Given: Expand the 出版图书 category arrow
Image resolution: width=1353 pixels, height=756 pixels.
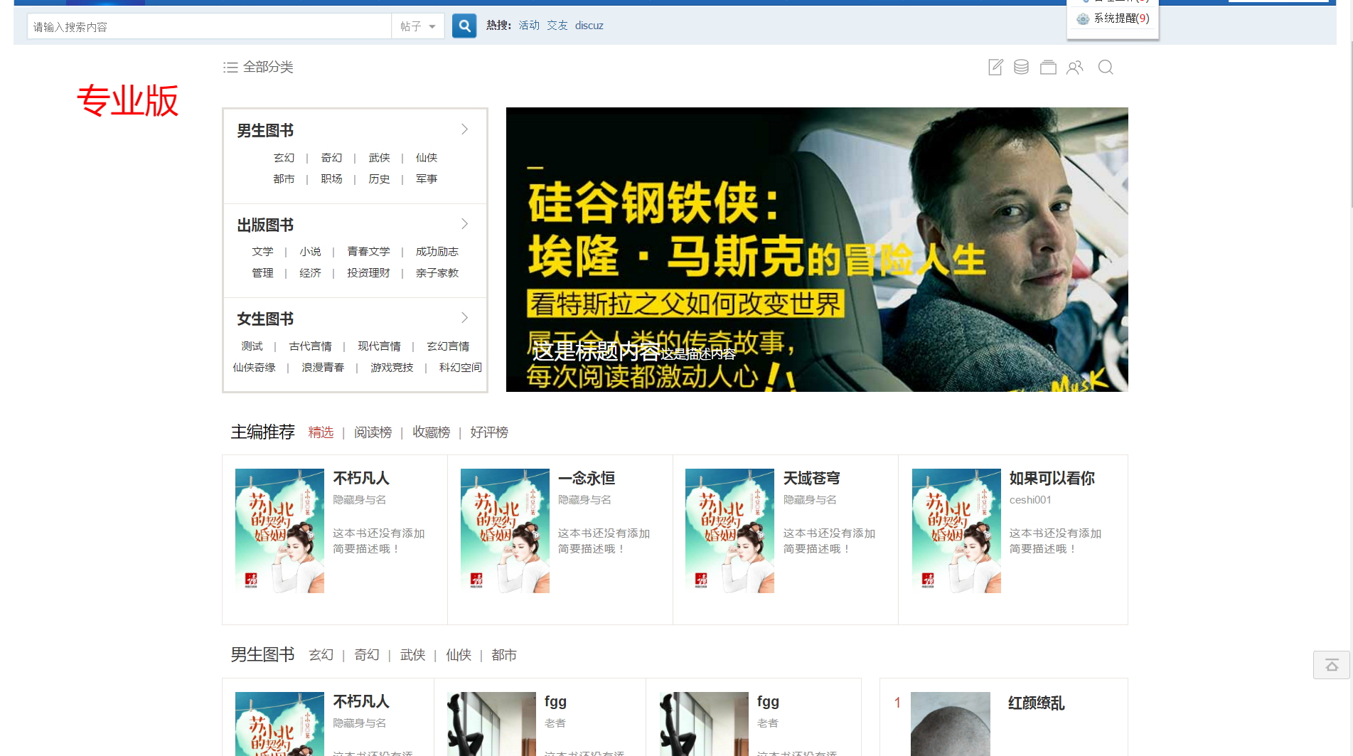Looking at the screenshot, I should tap(464, 224).
